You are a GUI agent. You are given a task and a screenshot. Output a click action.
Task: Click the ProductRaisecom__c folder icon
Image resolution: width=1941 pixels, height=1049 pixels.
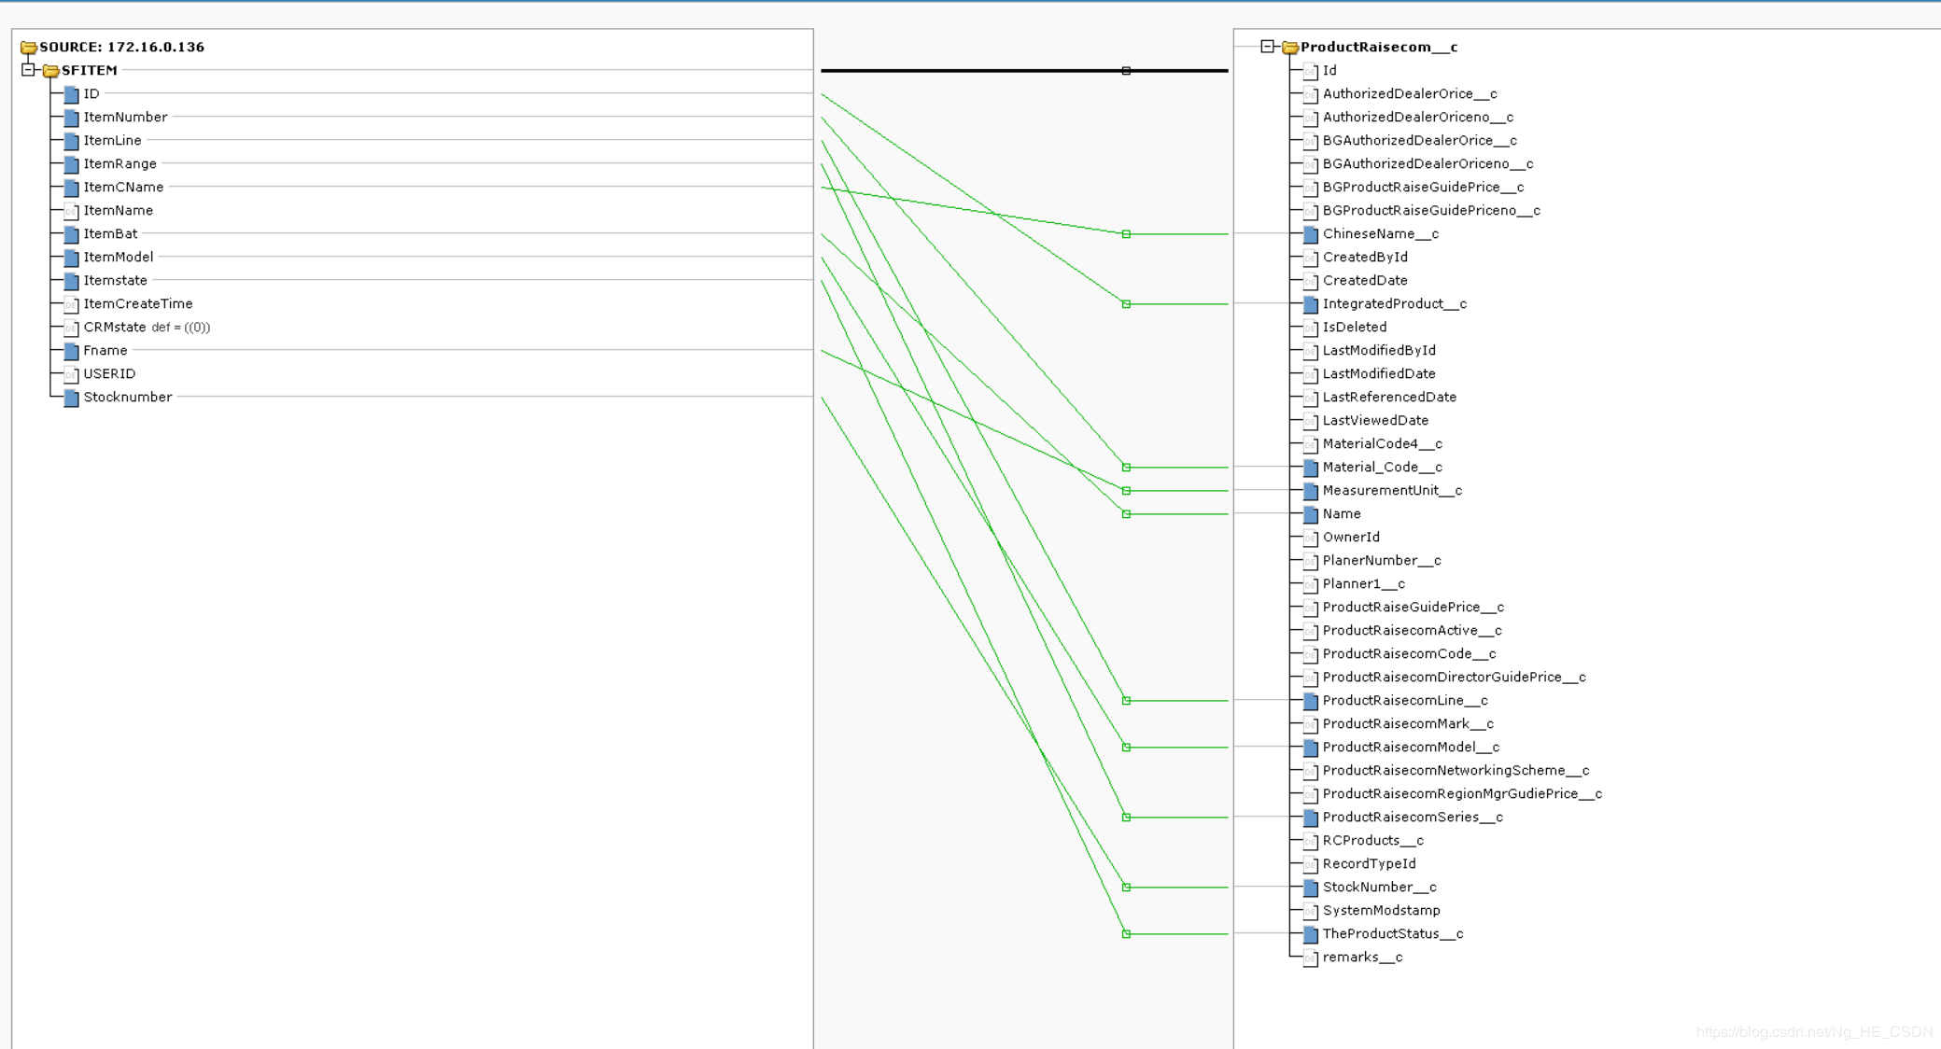pyautogui.click(x=1290, y=47)
